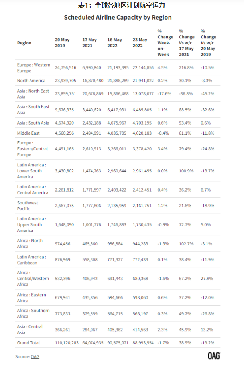Viewport: 244px width, 370px height.
Task: Select Western Europe's 216.8% change value
Action: (186, 68)
